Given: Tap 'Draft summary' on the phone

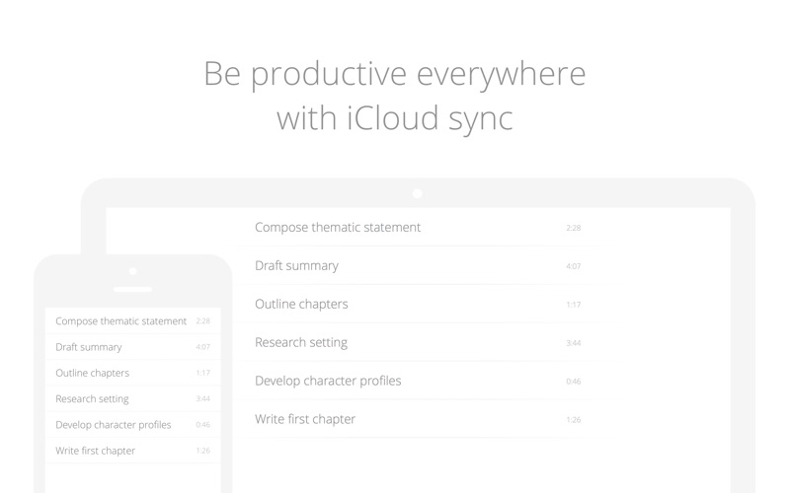Looking at the screenshot, I should click(89, 347).
